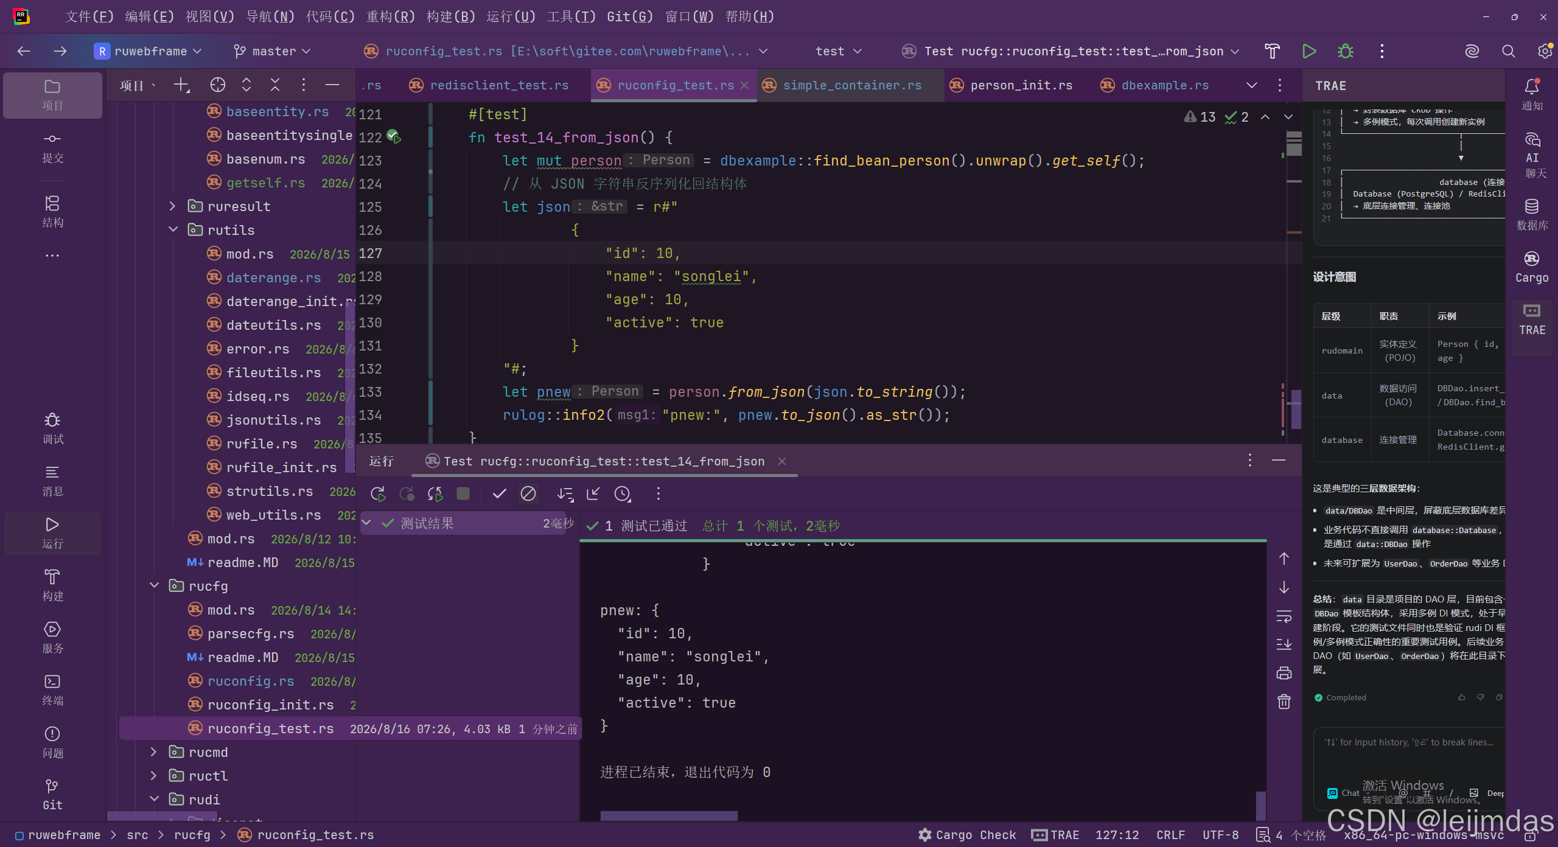Collapse 测试结果 test results node
The width and height of the screenshot is (1558, 847).
[366, 523]
